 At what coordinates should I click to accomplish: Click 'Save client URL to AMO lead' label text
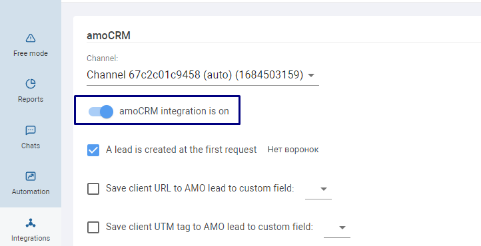pyautogui.click(x=200, y=188)
